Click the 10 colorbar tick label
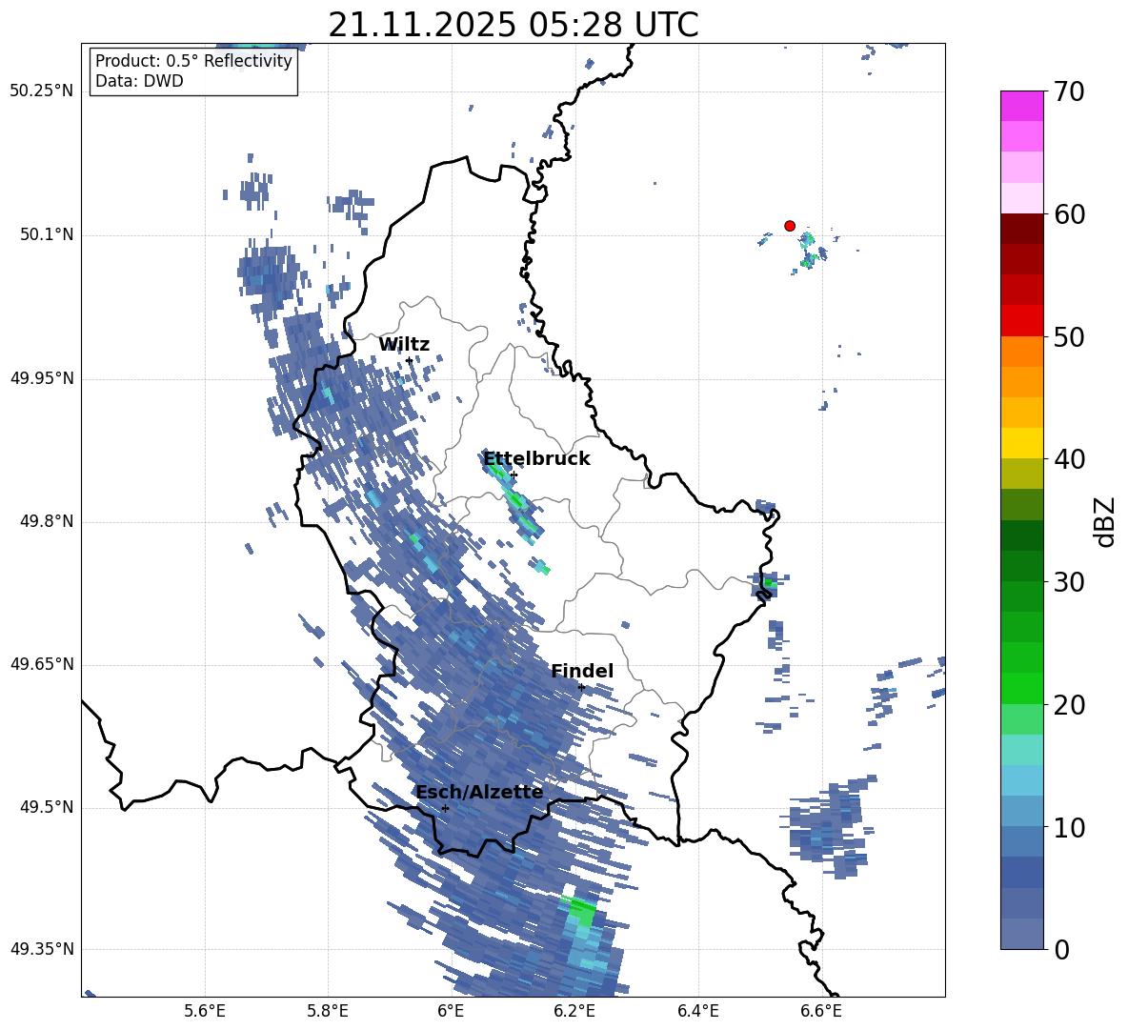Image resolution: width=1128 pixels, height=1030 pixels. click(1069, 827)
